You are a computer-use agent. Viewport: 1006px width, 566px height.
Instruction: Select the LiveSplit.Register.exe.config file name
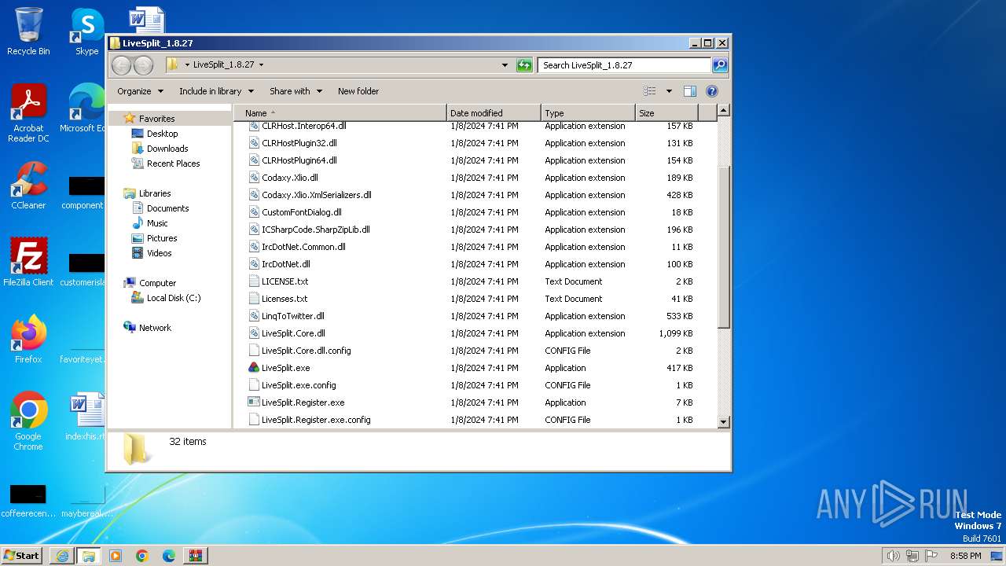[x=316, y=420]
